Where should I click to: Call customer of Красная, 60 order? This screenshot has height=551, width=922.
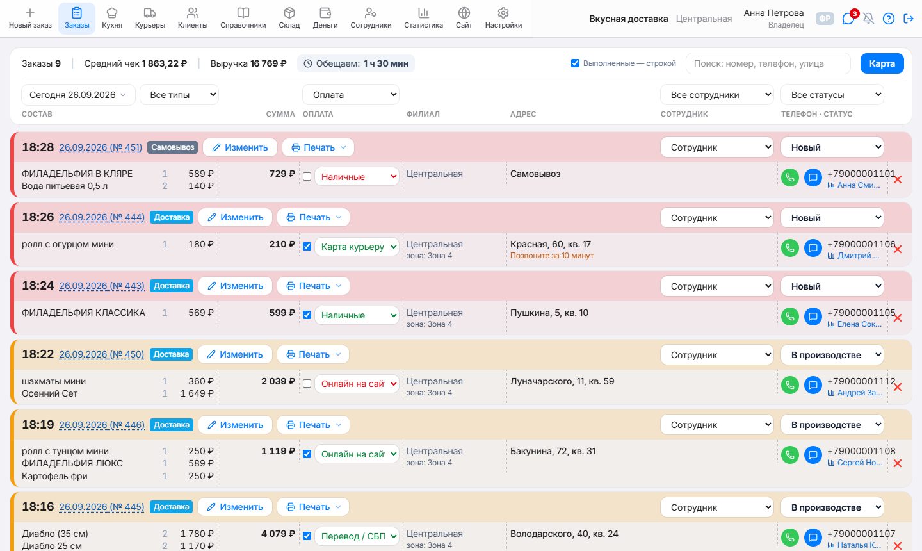(790, 248)
